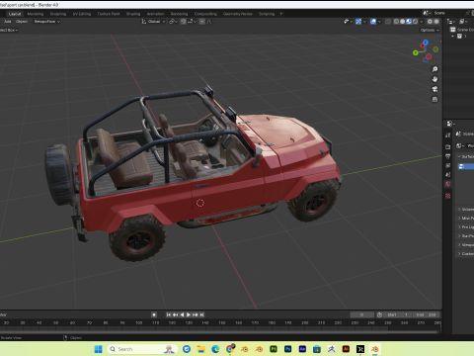Open the viewport shading options dropdown arrow
Viewport: 474px width, 356px height.
(422, 22)
